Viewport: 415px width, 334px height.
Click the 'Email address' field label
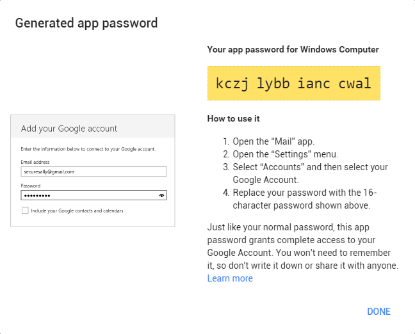(35, 163)
